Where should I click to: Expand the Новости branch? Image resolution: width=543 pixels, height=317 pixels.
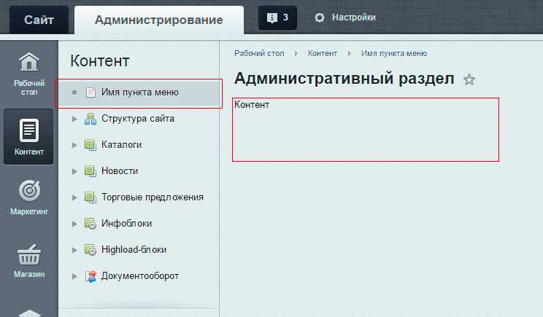point(74,171)
